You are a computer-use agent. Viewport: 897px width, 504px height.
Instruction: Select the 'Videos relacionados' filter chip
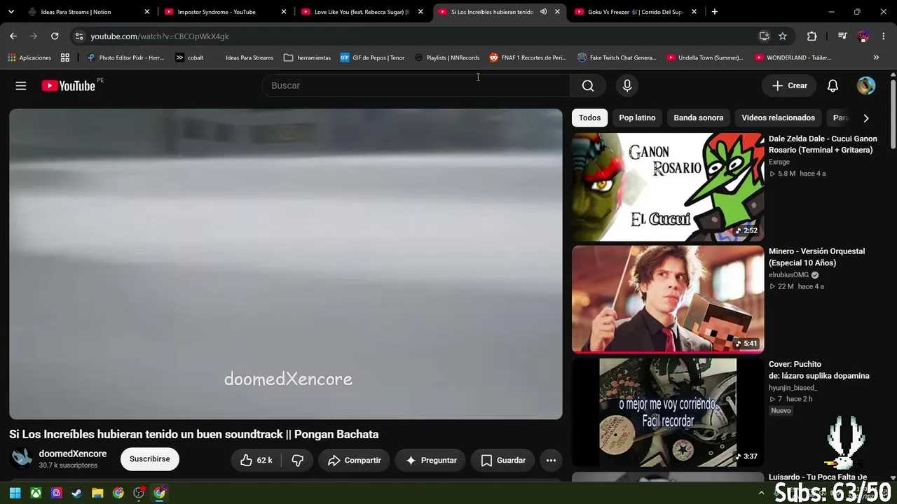(x=778, y=118)
